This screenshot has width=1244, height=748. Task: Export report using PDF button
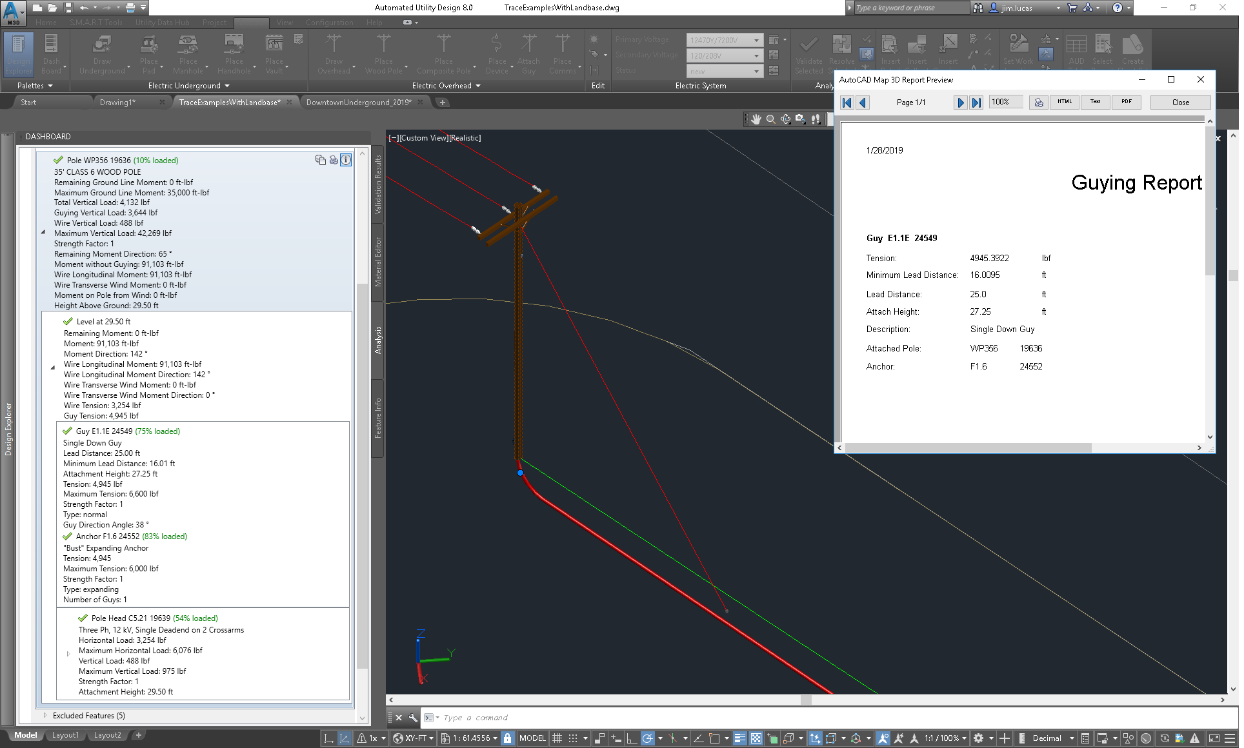pyautogui.click(x=1126, y=102)
